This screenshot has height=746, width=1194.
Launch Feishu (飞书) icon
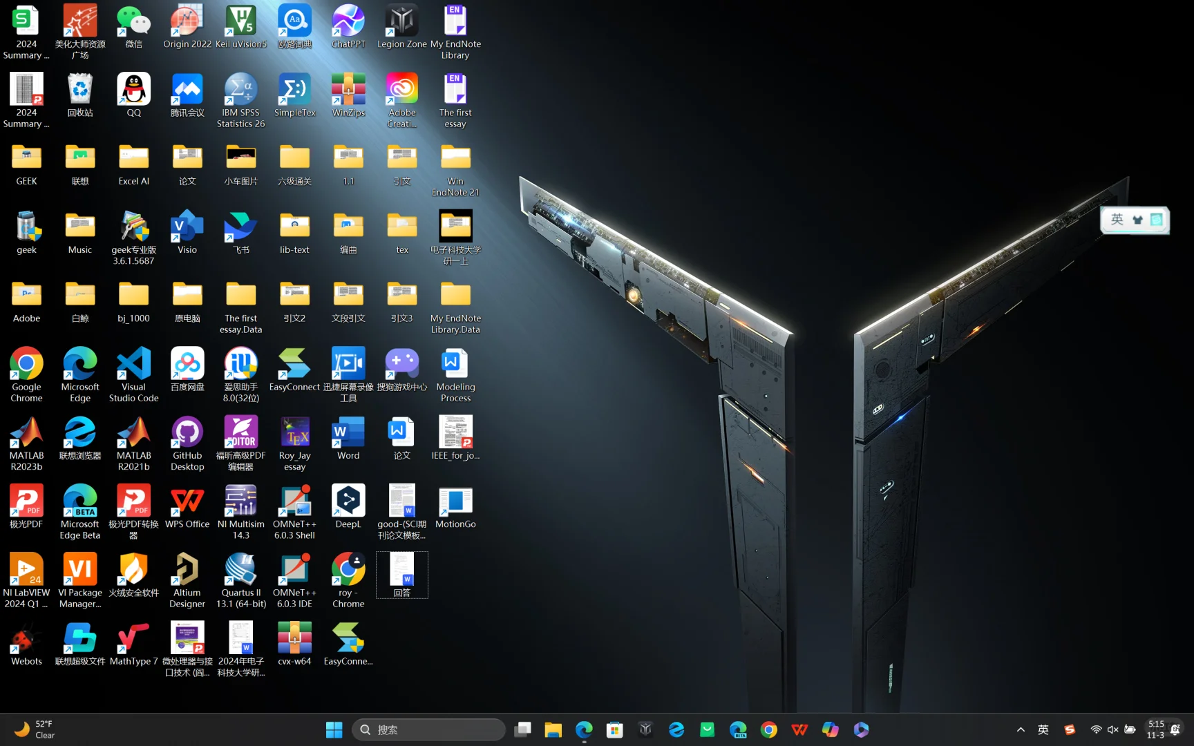pos(240,233)
